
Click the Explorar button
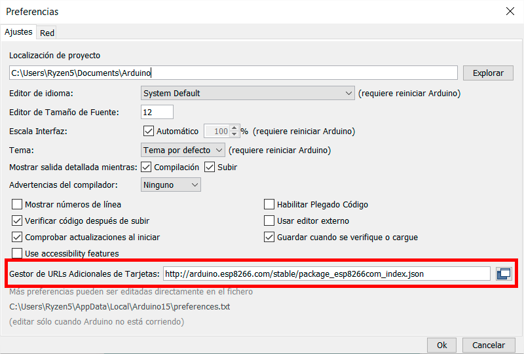pyautogui.click(x=488, y=73)
